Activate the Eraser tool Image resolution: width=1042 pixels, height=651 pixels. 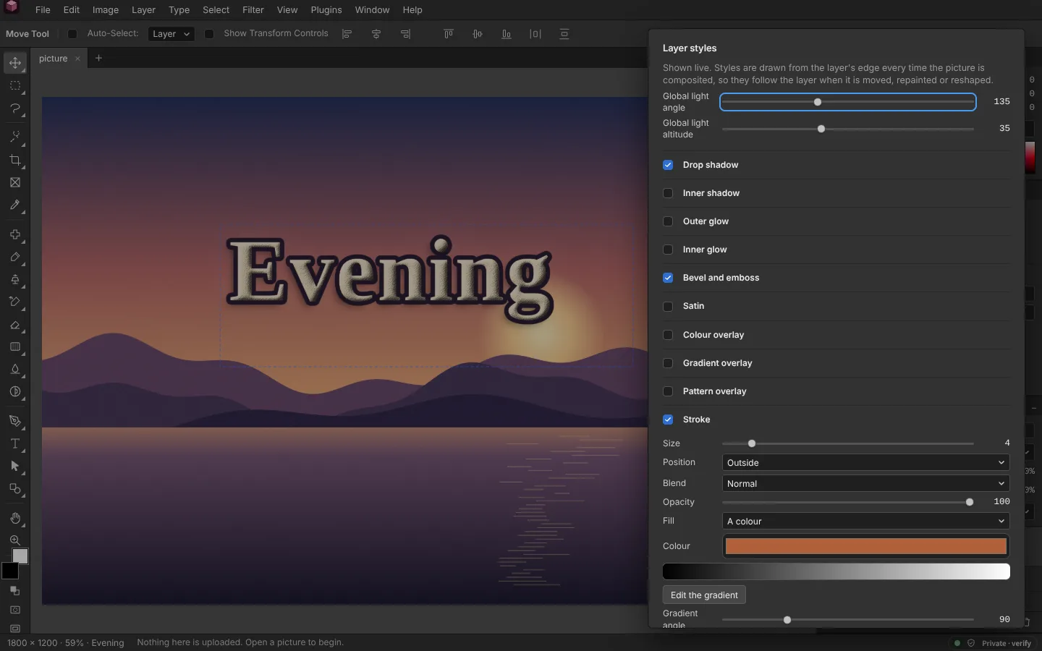[15, 325]
